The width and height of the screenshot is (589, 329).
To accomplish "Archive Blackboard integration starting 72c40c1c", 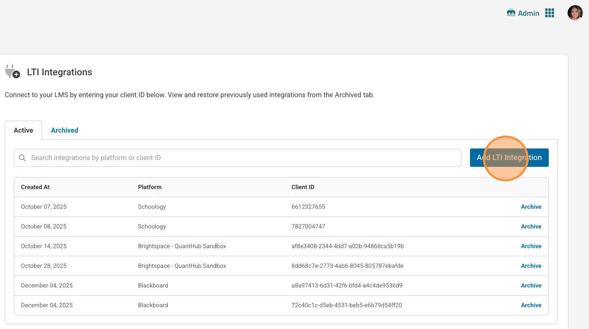I will click(x=531, y=305).
